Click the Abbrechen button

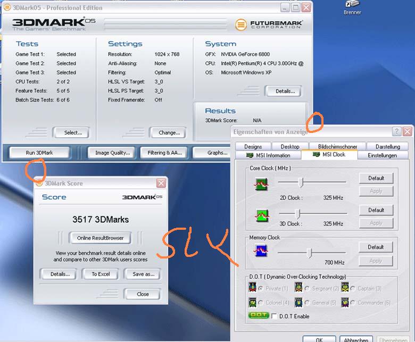click(x=356, y=339)
